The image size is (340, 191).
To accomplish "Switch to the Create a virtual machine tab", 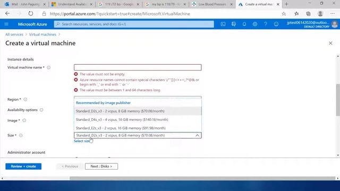I will tap(259, 4).
